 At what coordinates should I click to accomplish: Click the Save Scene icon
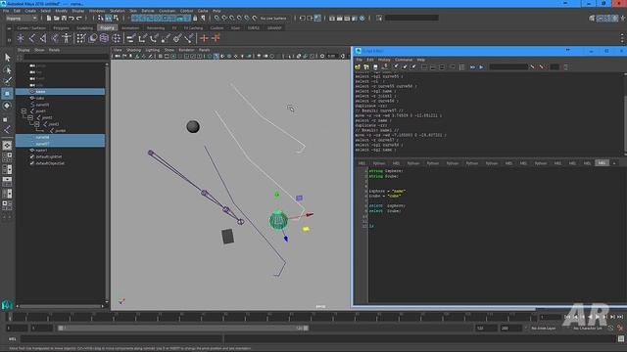click(64, 18)
